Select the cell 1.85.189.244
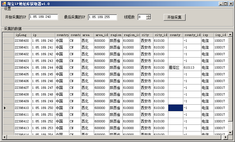Screen dimensions: 235x142 point(43,67)
